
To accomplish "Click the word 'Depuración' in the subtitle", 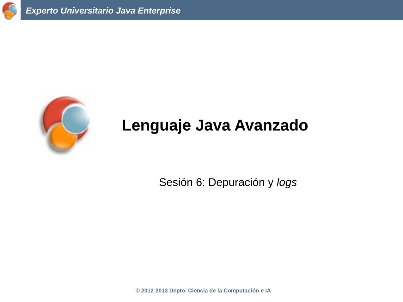I will pos(237,182).
